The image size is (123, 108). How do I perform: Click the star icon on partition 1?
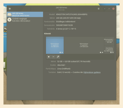tap(60, 52)
